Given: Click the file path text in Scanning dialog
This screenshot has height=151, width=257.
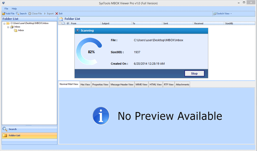Looking at the screenshot, I should pyautogui.click(x=158, y=40).
